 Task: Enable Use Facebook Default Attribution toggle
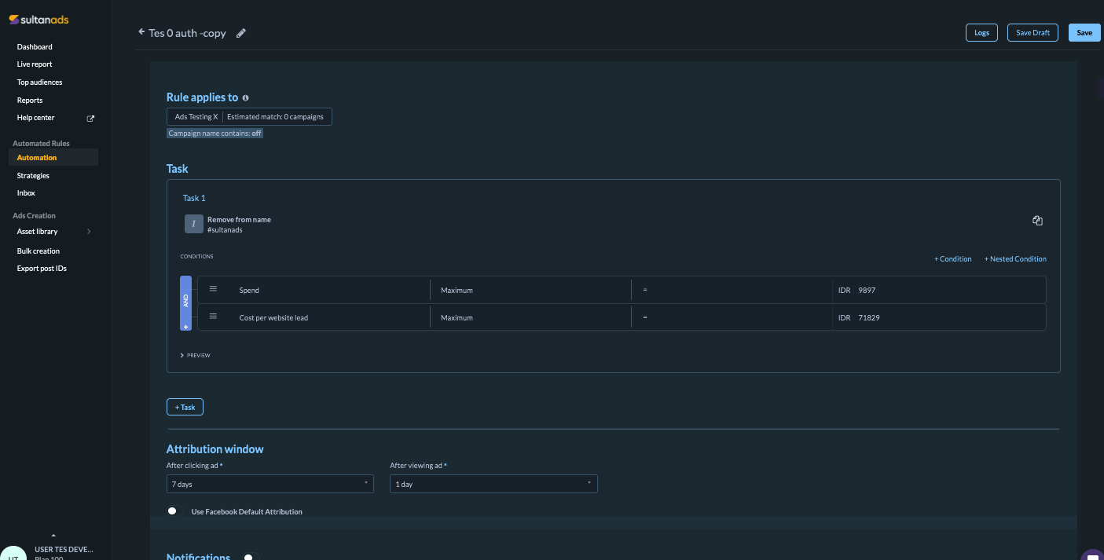(x=173, y=511)
